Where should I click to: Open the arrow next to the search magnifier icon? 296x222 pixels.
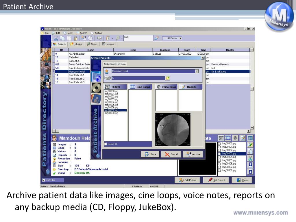coord(122,38)
